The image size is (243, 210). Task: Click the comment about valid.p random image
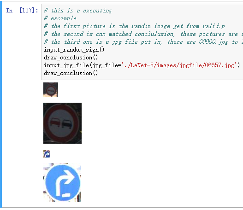tap(134, 26)
